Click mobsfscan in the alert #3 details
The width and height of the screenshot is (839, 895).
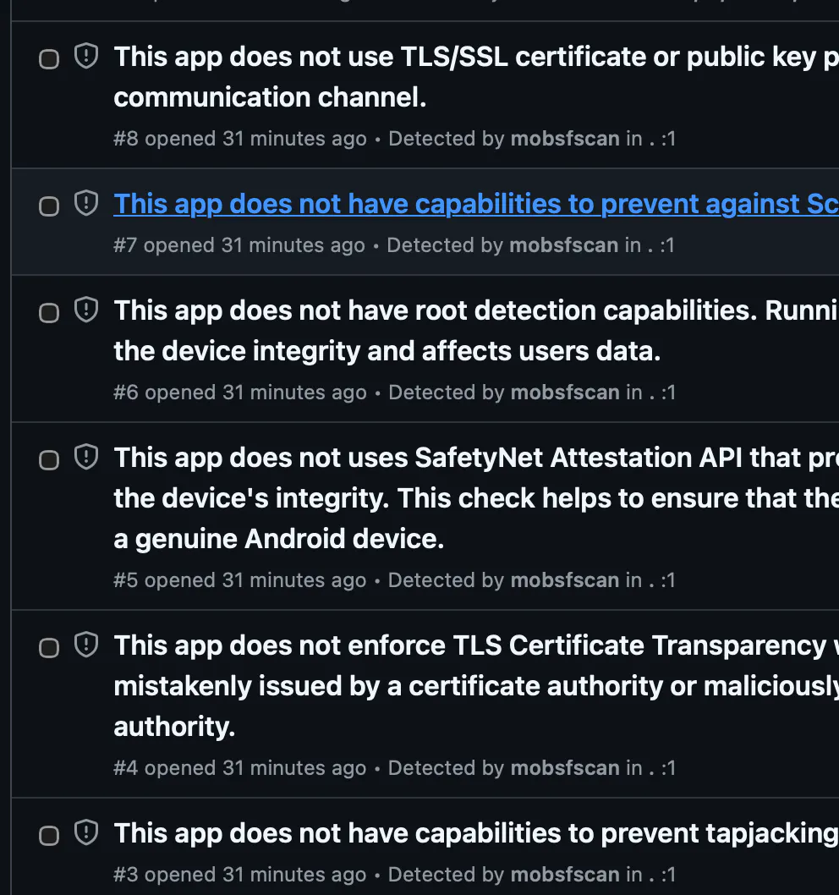(x=565, y=875)
